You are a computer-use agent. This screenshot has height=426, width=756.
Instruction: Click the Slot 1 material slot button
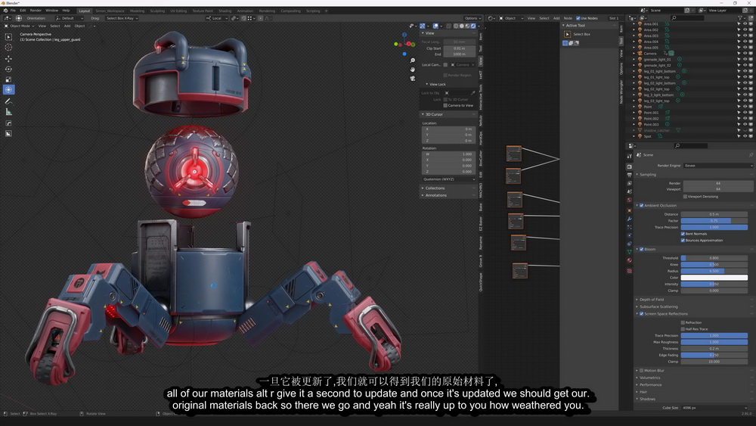point(614,18)
